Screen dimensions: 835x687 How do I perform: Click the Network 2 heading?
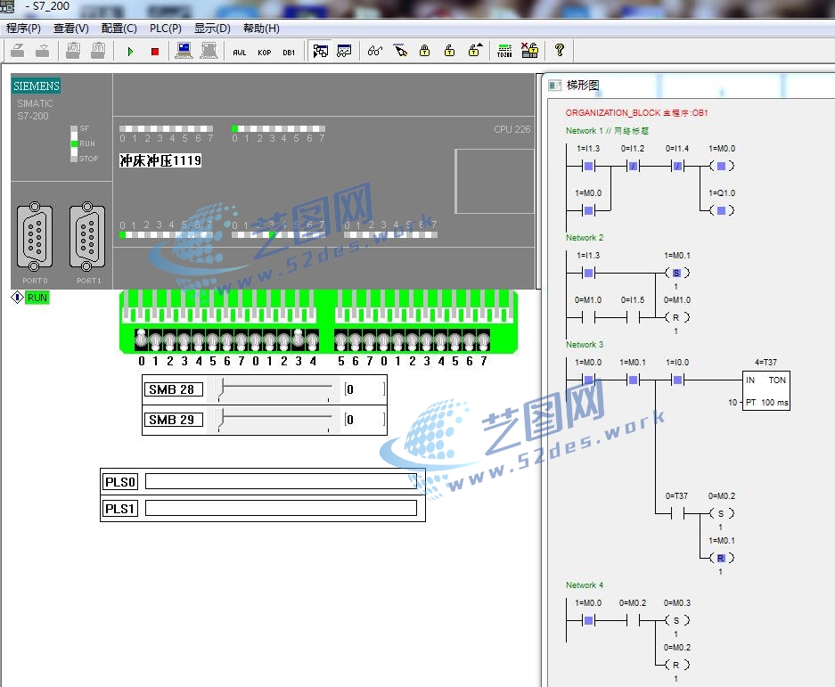click(585, 238)
